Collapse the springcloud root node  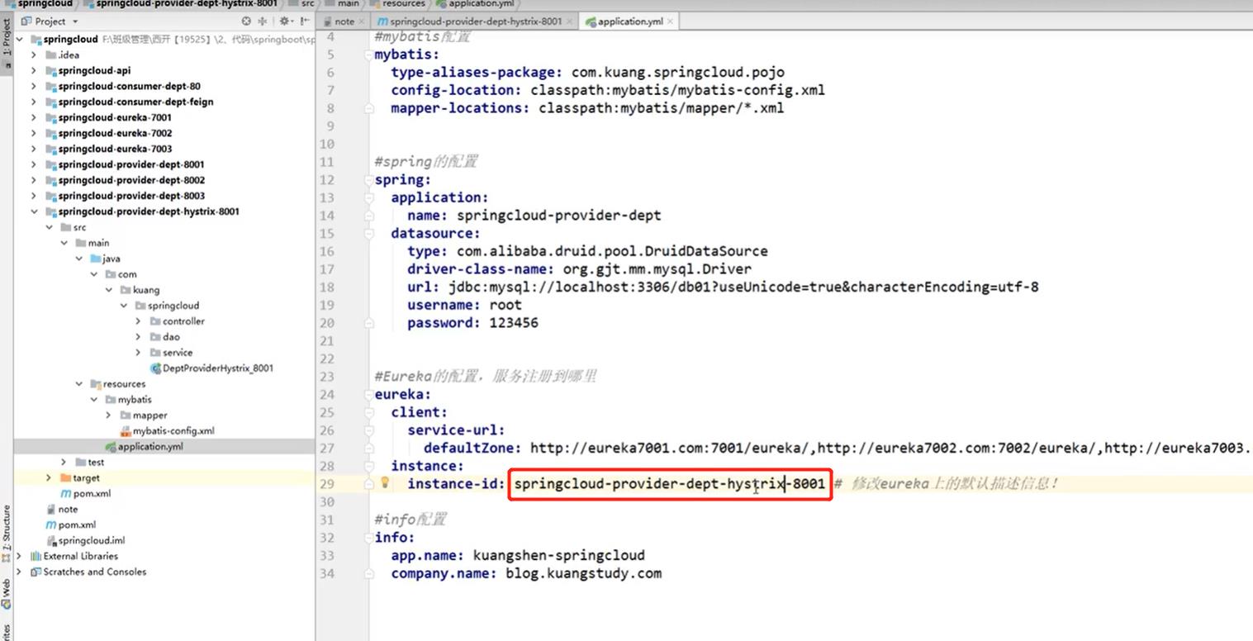point(20,40)
